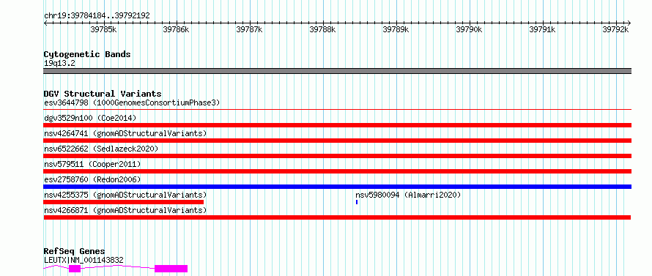Click the 39786k ruler tick label
Screen dimensions: 652x276
[177, 29]
